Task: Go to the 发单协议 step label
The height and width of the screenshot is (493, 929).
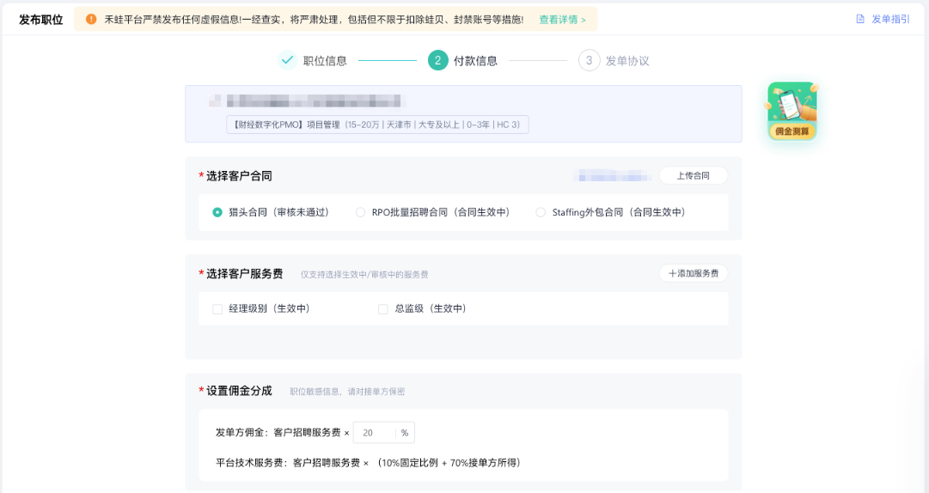Action: point(627,61)
